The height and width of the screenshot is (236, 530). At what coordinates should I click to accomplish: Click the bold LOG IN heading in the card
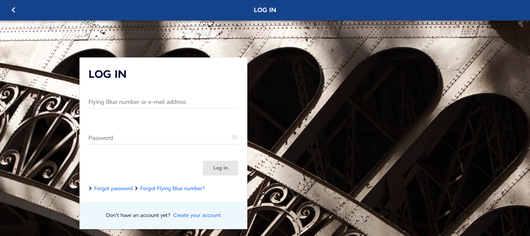pyautogui.click(x=107, y=74)
